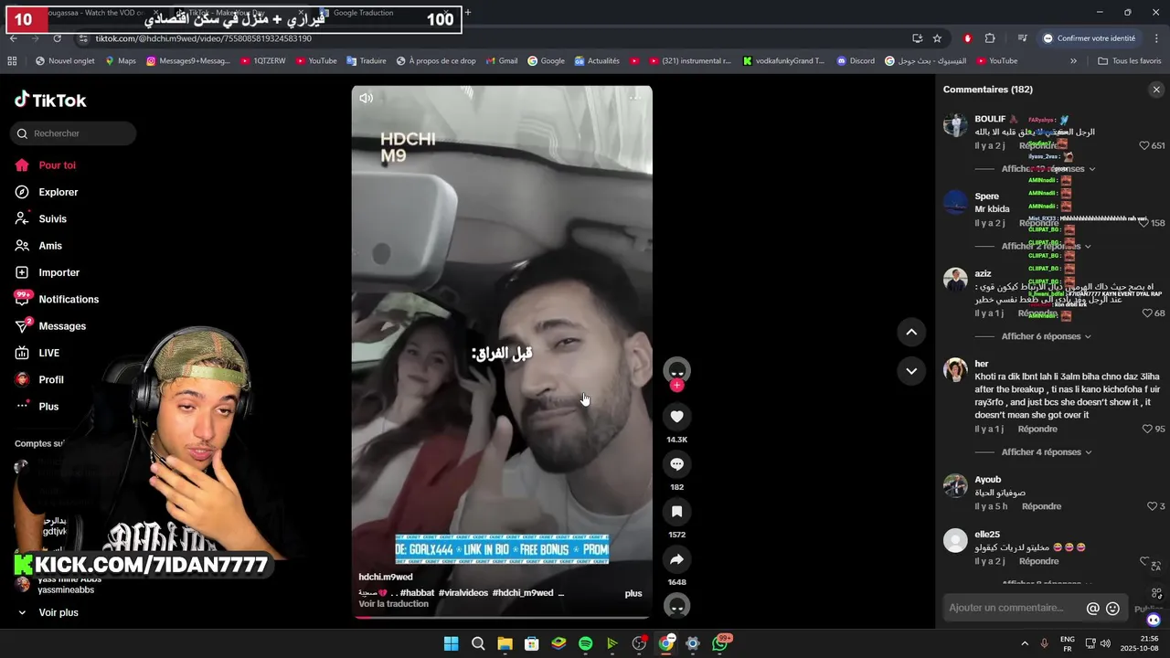Open Suivis page
Screen dimensions: 1170x658
(52, 219)
